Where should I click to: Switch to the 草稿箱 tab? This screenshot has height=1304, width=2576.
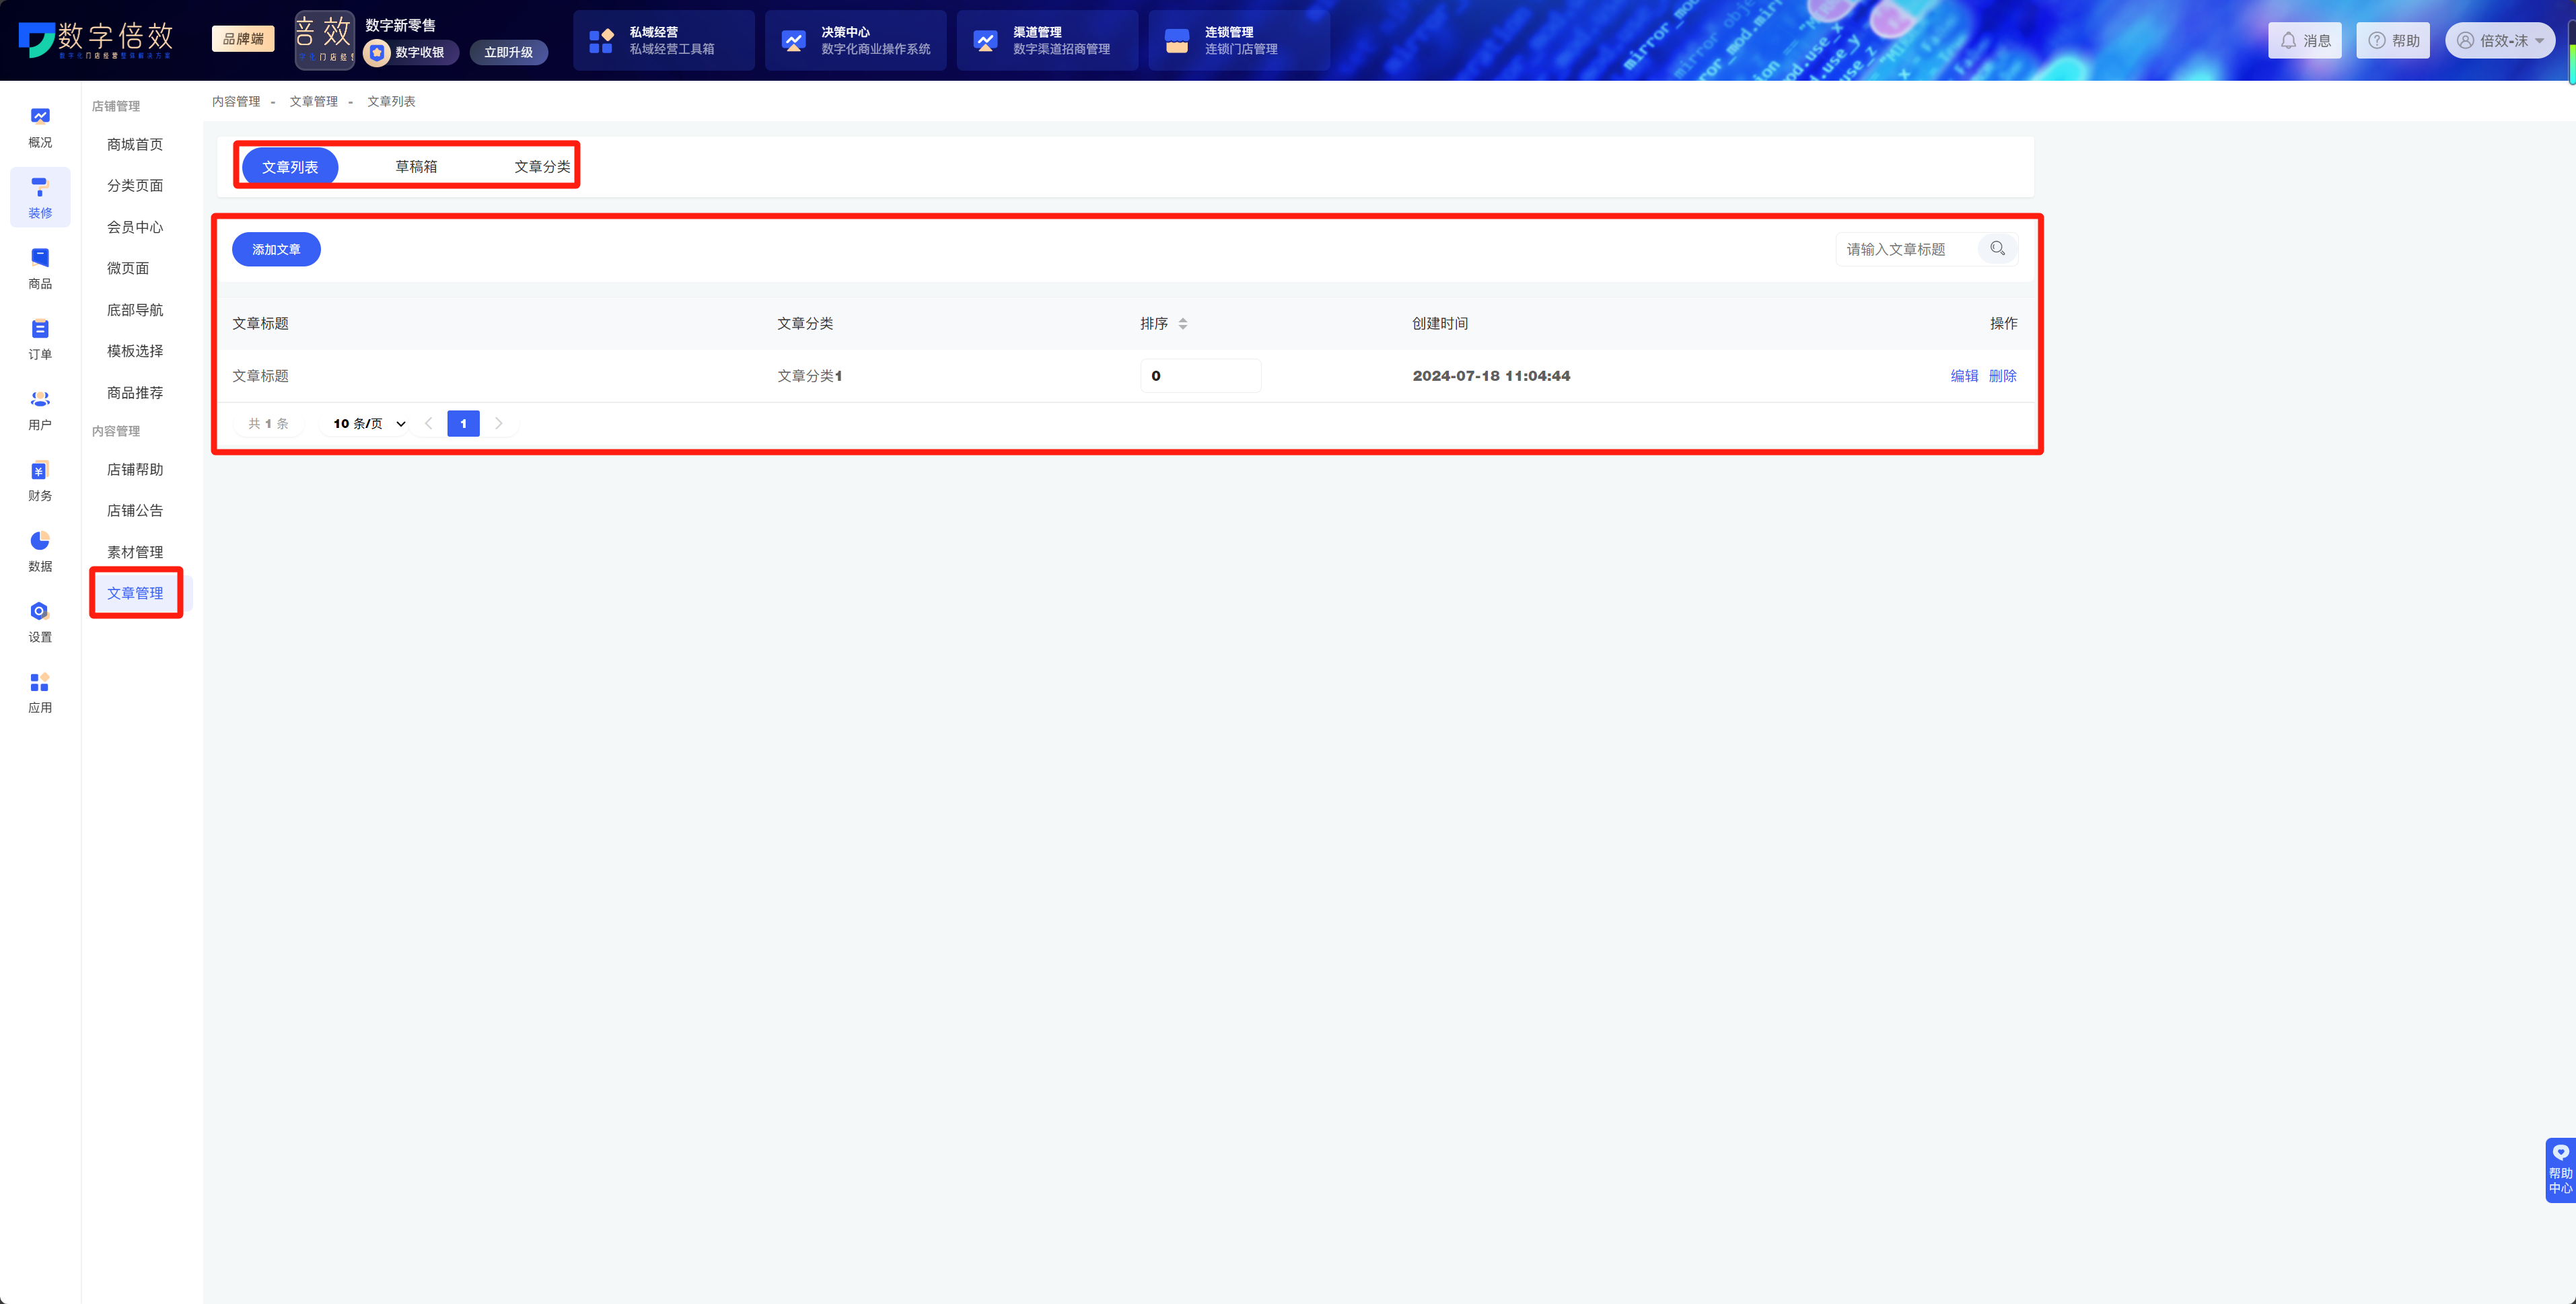point(416,166)
